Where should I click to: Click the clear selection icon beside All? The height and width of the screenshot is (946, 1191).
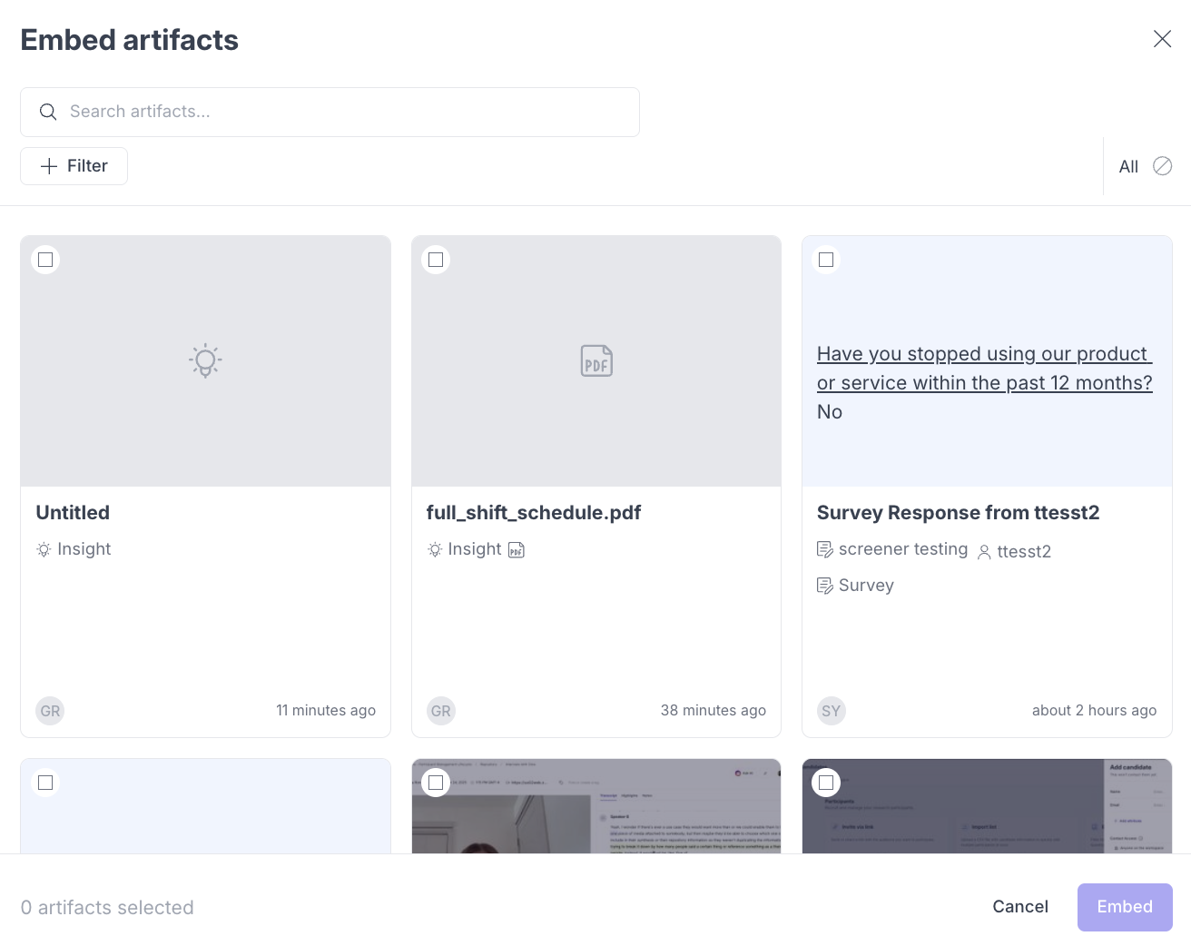1162,166
